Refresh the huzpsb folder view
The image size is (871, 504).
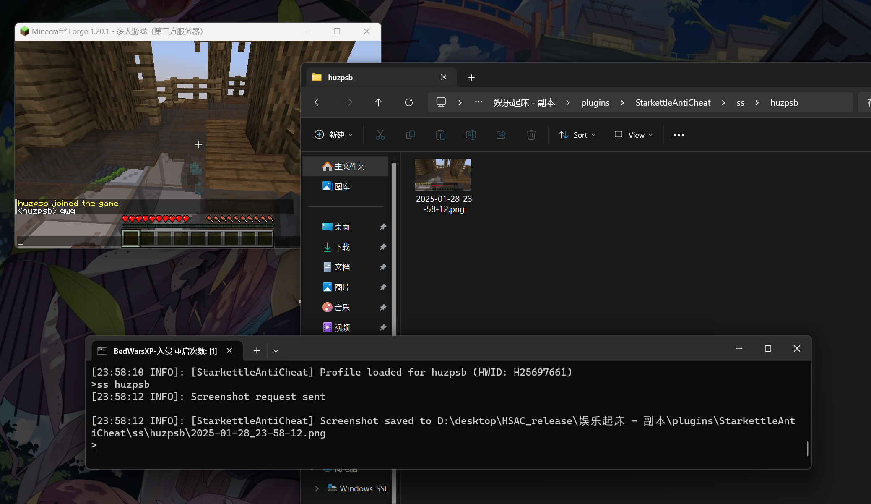[x=409, y=102]
